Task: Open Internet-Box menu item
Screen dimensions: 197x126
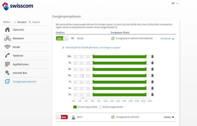Action: 26,73
